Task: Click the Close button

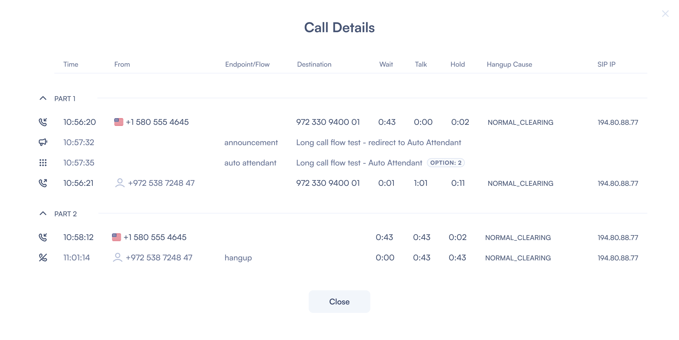Action: [x=339, y=302]
